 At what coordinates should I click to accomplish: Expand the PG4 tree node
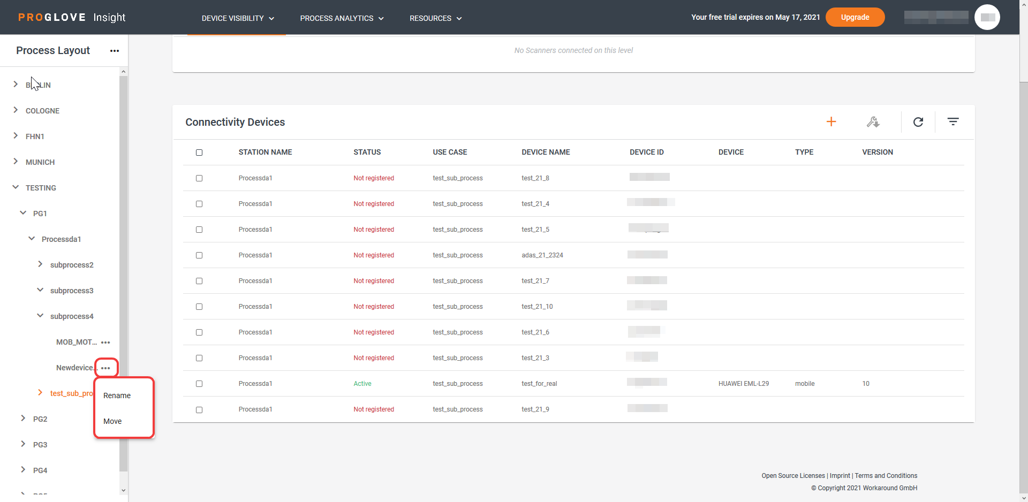click(23, 469)
